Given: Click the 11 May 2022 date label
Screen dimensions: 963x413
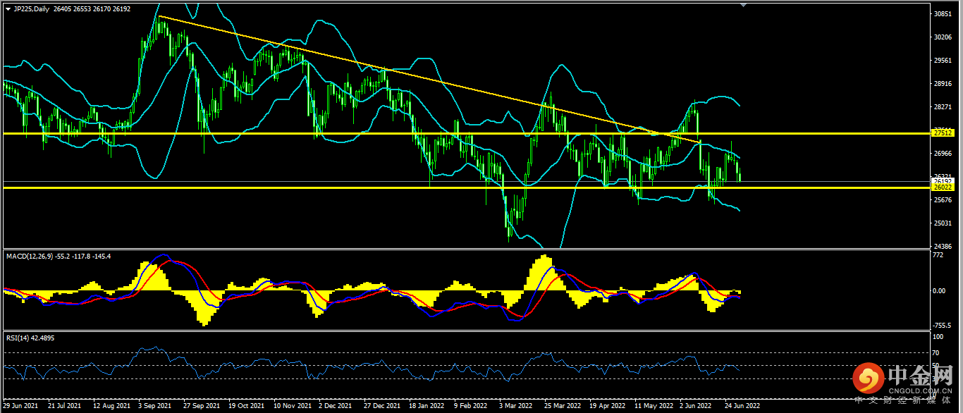Looking at the screenshot, I should 654,406.
